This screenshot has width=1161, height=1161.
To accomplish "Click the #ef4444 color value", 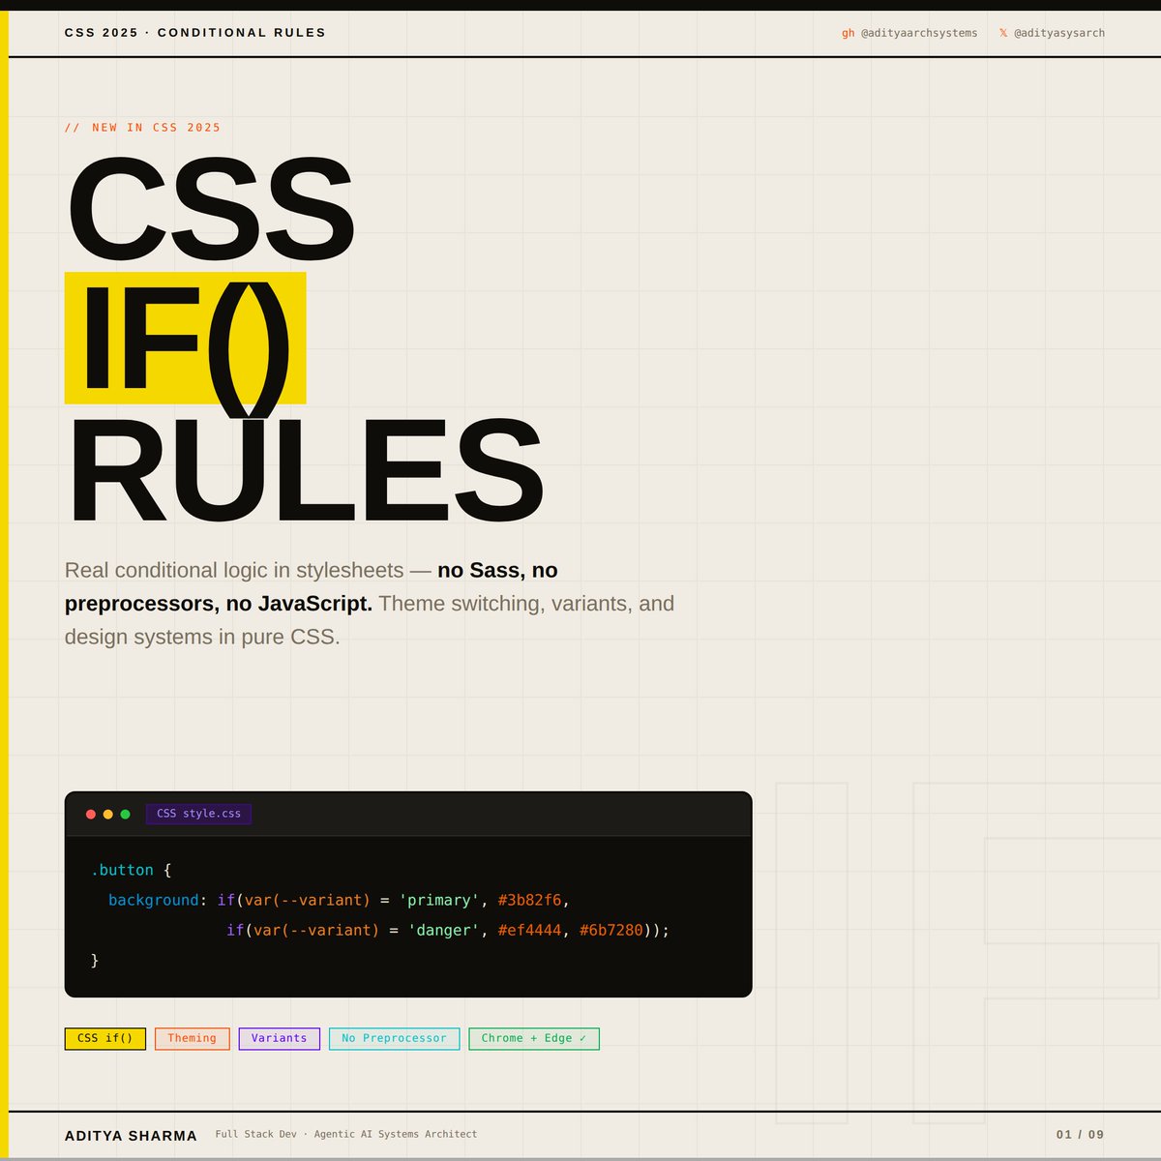I will coord(529,931).
